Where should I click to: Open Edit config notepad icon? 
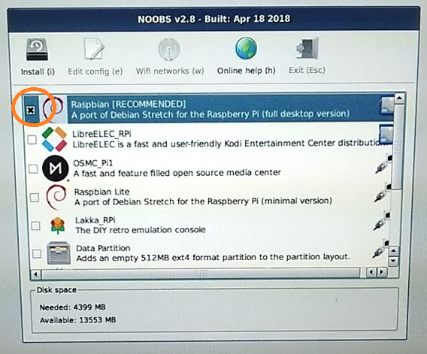94,49
